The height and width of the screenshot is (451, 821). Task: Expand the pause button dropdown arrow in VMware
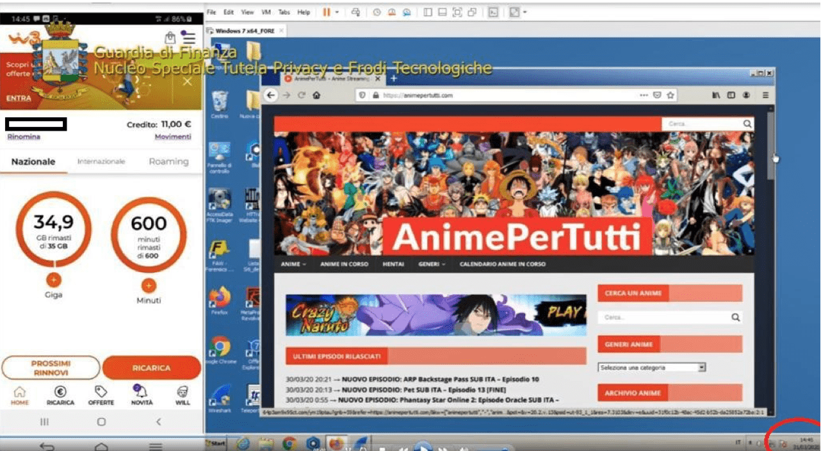(x=337, y=12)
